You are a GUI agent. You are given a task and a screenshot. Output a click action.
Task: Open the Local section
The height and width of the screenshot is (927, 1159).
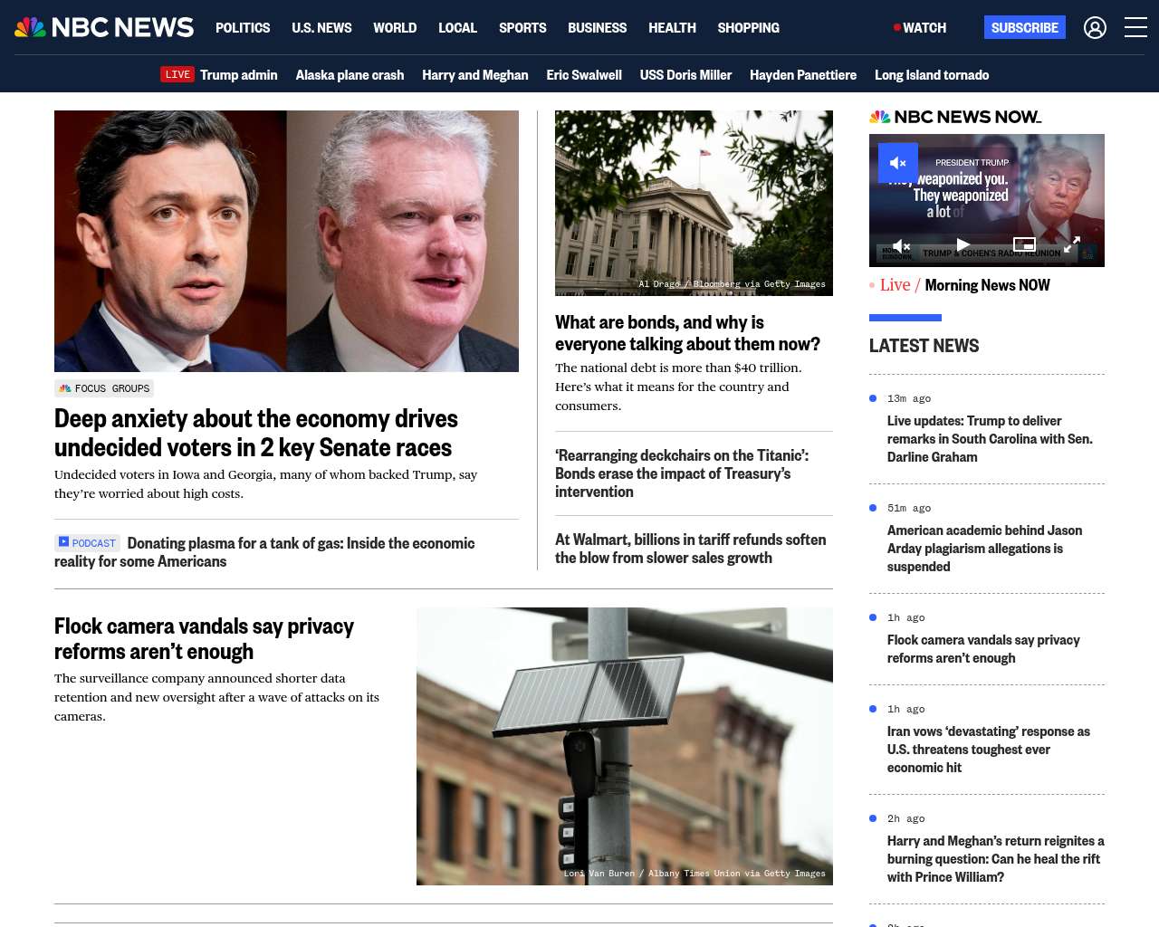[x=457, y=28]
